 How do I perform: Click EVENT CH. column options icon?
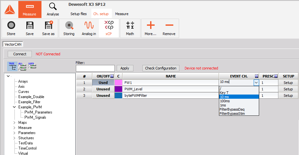coord(257,76)
